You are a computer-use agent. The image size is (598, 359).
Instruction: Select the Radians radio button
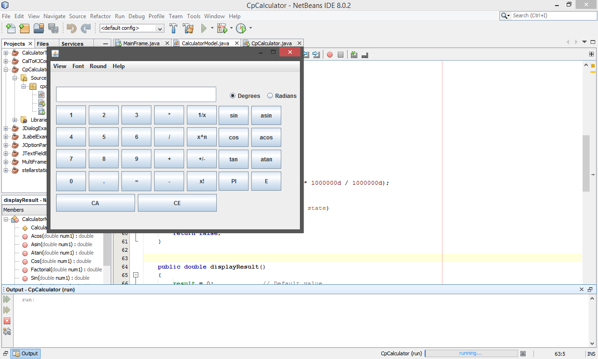(x=270, y=96)
